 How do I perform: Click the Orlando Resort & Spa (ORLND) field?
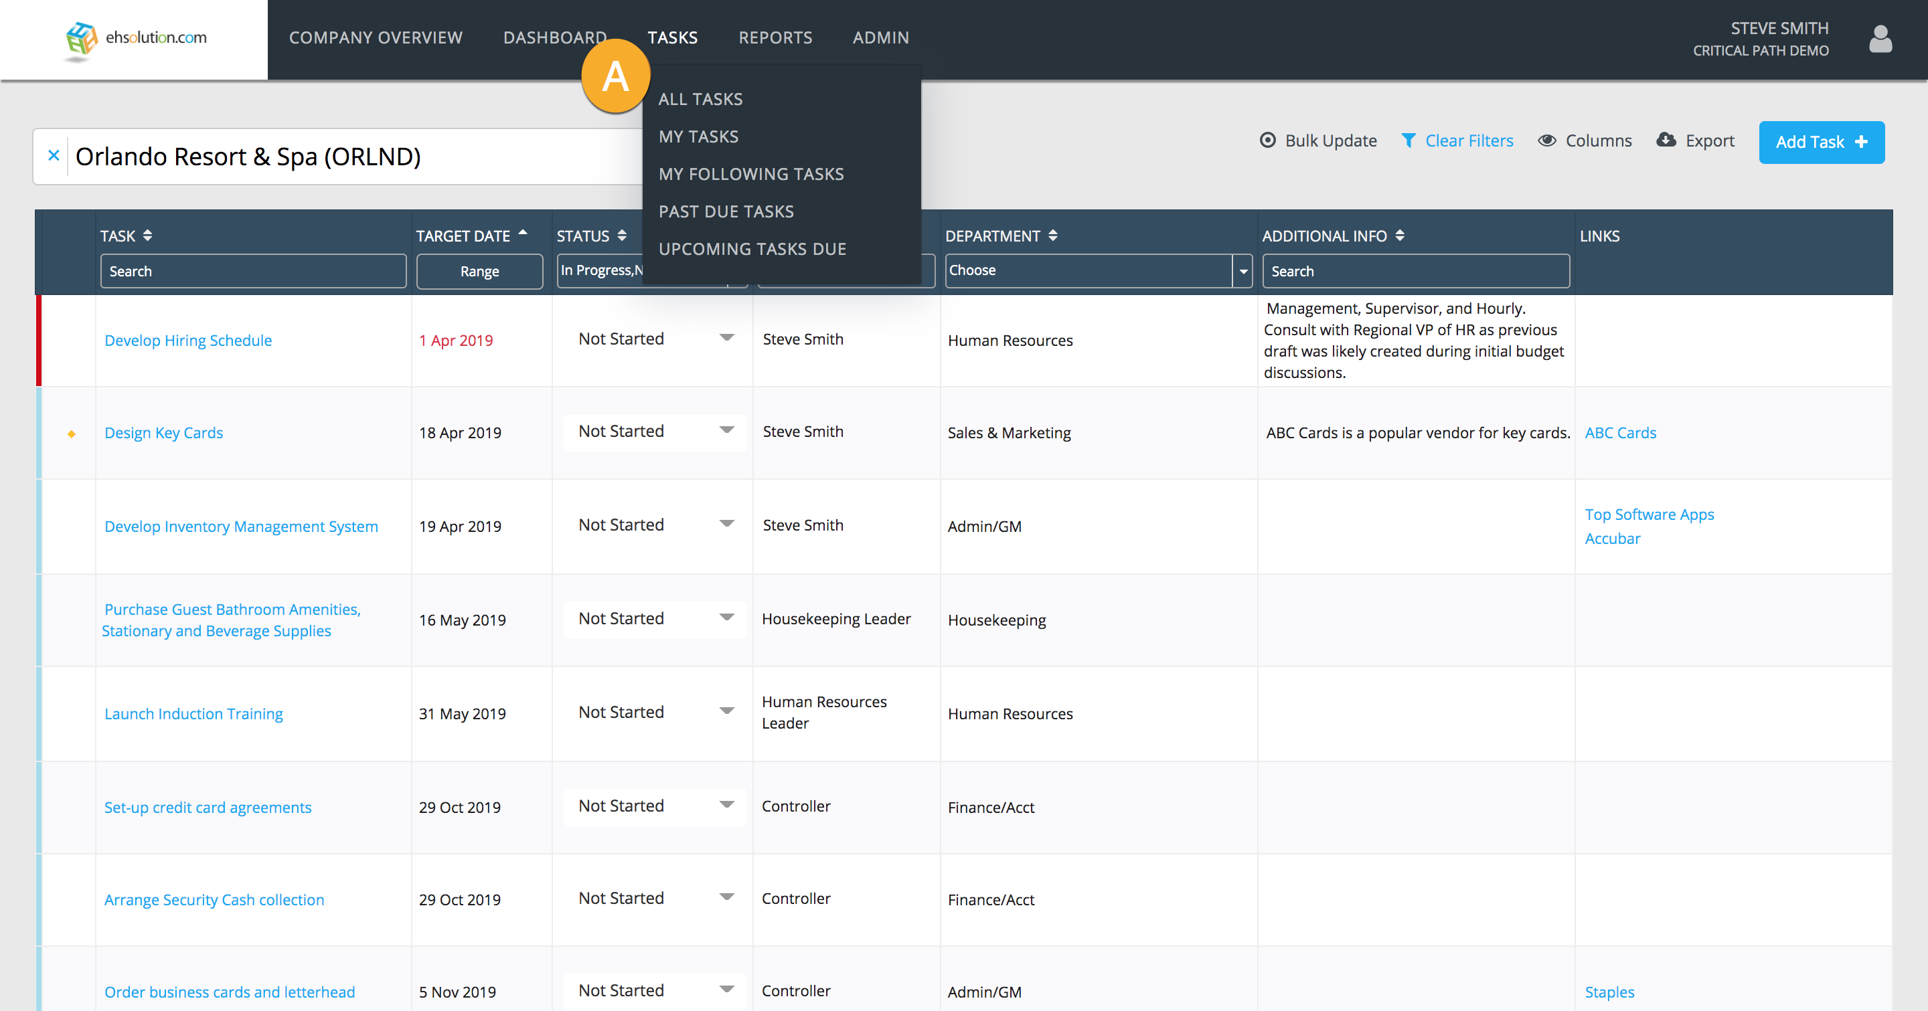(337, 157)
